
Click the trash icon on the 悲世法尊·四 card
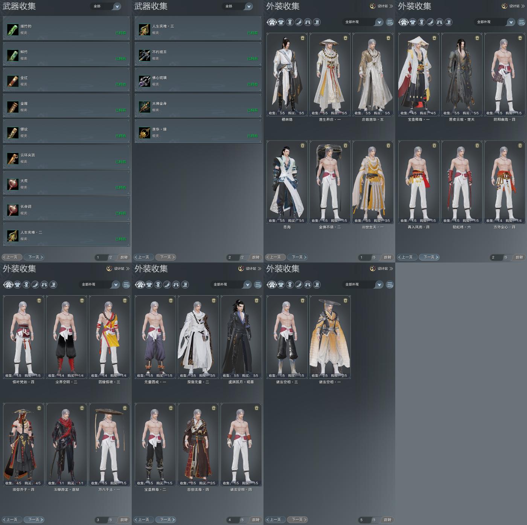214,408
